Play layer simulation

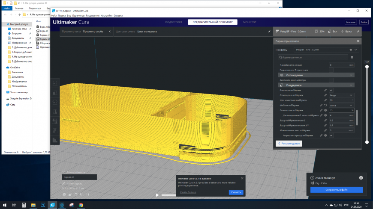pos(157,195)
